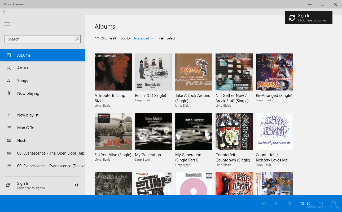Skip to the next track
The image size is (342, 212).
[x=289, y=204]
